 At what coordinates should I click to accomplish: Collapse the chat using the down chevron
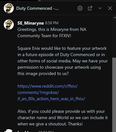[100, 8]
